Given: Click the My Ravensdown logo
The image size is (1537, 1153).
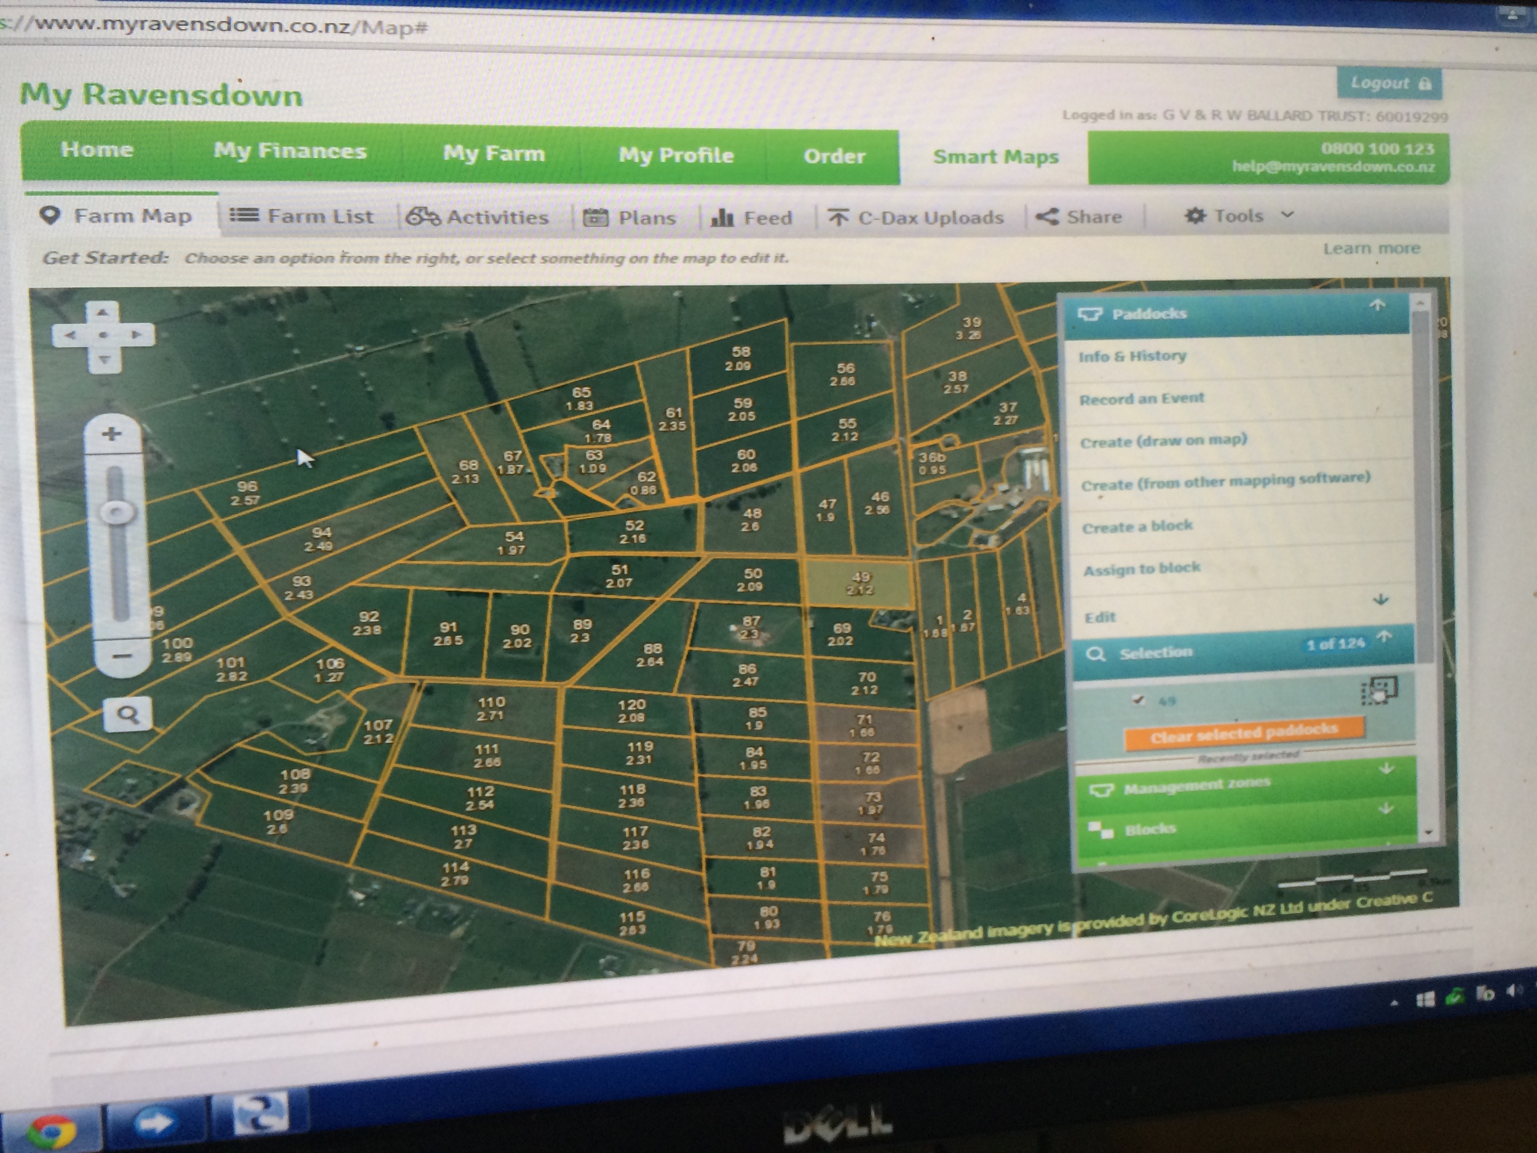Looking at the screenshot, I should 161,95.
